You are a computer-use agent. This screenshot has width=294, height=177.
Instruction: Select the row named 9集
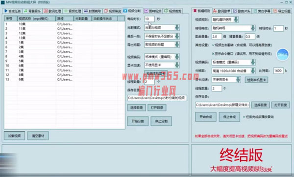65,80
